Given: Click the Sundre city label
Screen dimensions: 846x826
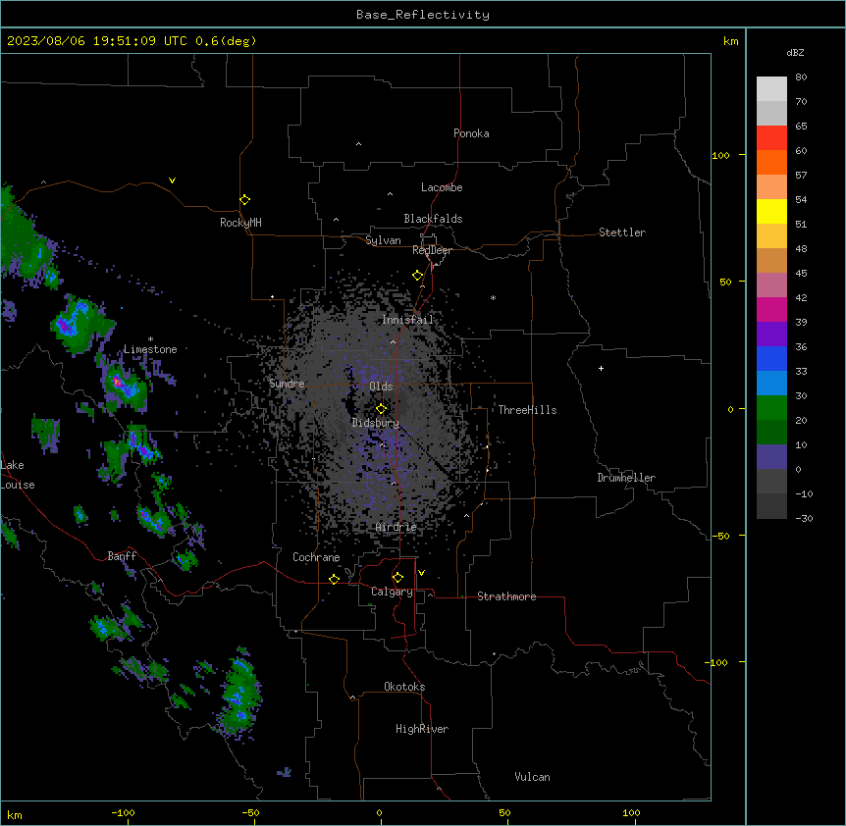Looking at the screenshot, I should (287, 384).
